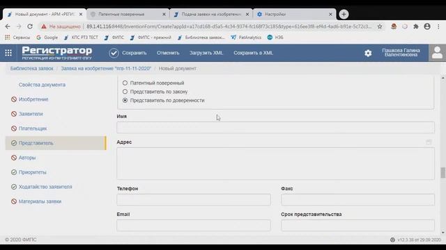
Task: Open the settings gear in the header
Action: pyautogui.click(x=368, y=53)
